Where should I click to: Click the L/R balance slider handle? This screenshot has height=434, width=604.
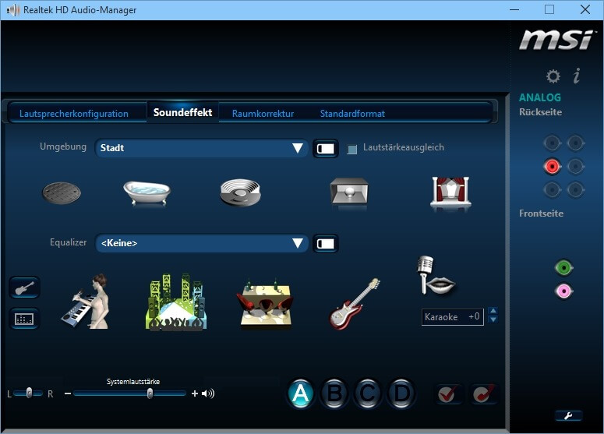pos(29,393)
